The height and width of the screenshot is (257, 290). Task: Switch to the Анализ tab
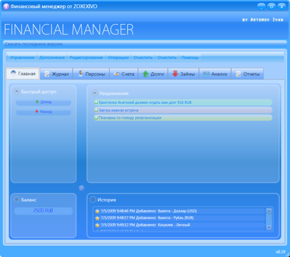(x=215, y=74)
